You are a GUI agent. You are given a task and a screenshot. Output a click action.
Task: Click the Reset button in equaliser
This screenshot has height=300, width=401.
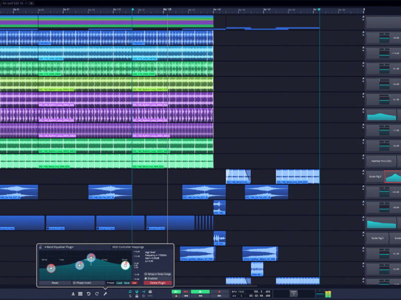(x=55, y=282)
